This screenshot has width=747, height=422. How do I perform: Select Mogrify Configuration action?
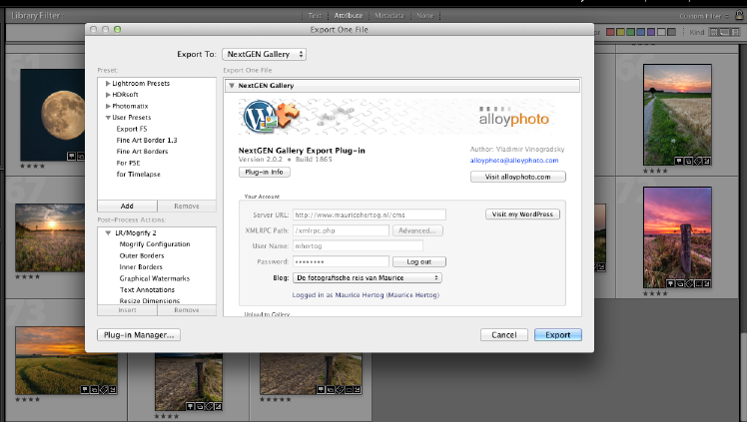pos(155,244)
